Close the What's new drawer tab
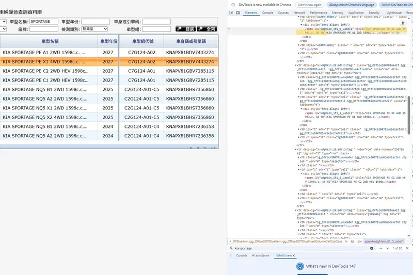 (294, 255)
